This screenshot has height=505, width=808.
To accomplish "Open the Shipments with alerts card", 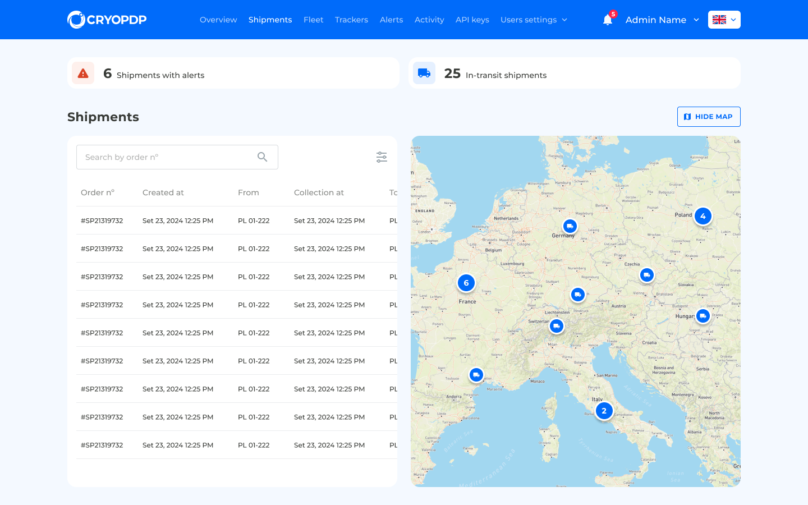I will tap(233, 73).
